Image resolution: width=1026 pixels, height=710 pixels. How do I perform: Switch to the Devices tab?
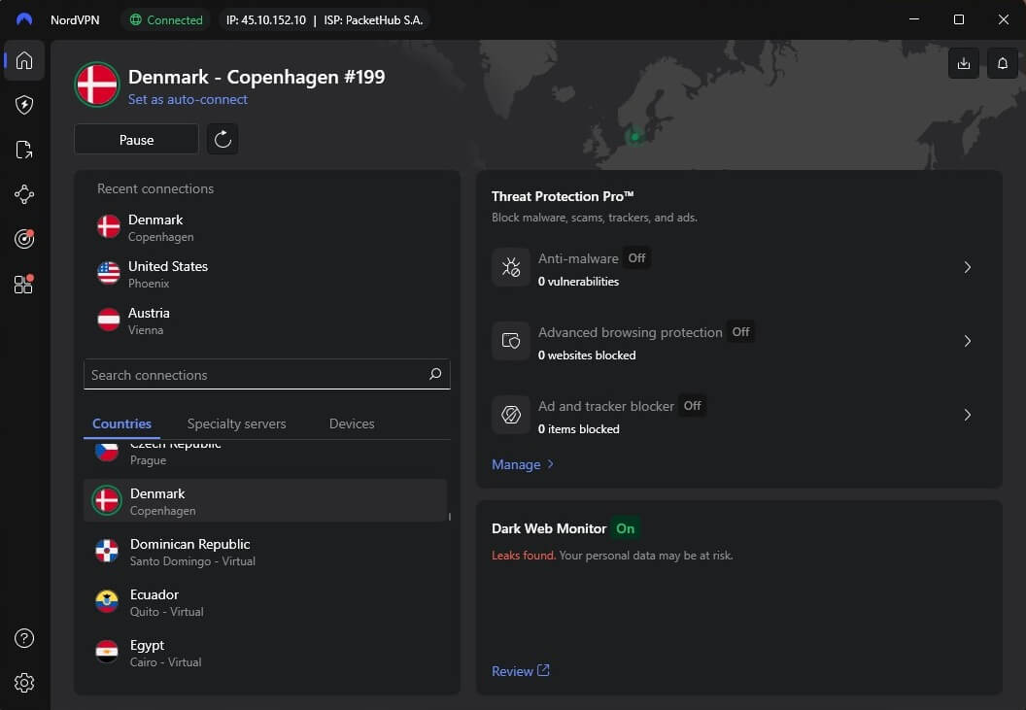[x=351, y=423]
